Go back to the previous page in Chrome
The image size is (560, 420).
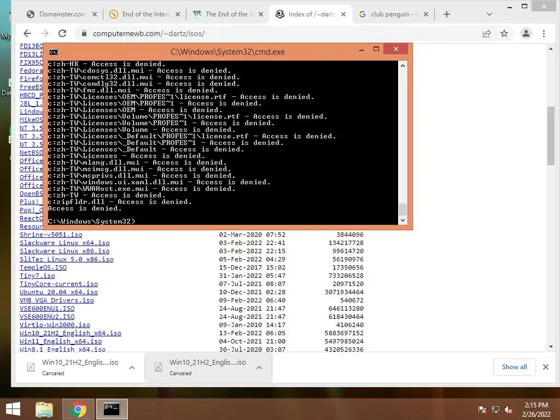(x=27, y=33)
